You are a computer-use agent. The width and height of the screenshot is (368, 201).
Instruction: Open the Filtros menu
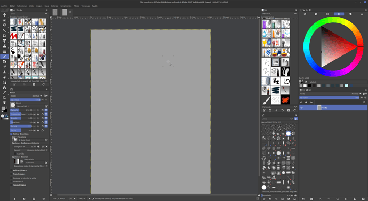(76, 6)
